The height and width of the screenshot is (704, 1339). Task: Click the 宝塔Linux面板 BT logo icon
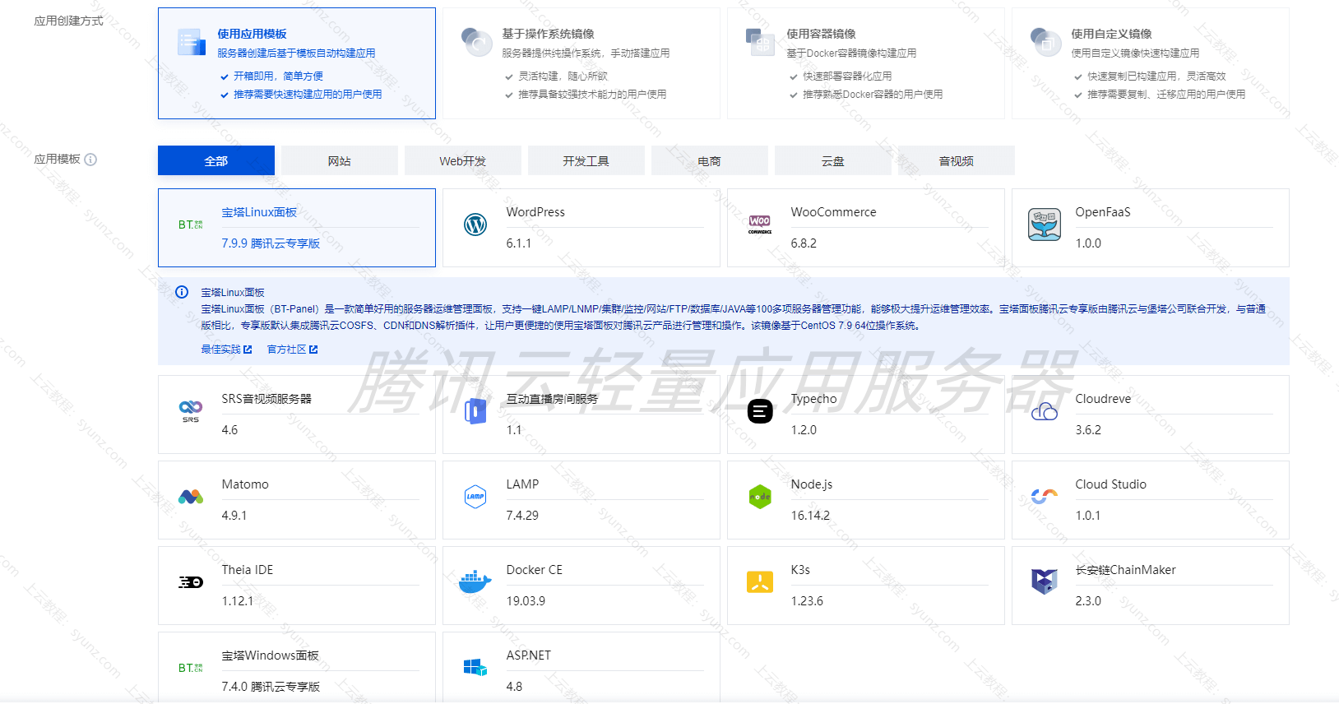[x=191, y=225]
